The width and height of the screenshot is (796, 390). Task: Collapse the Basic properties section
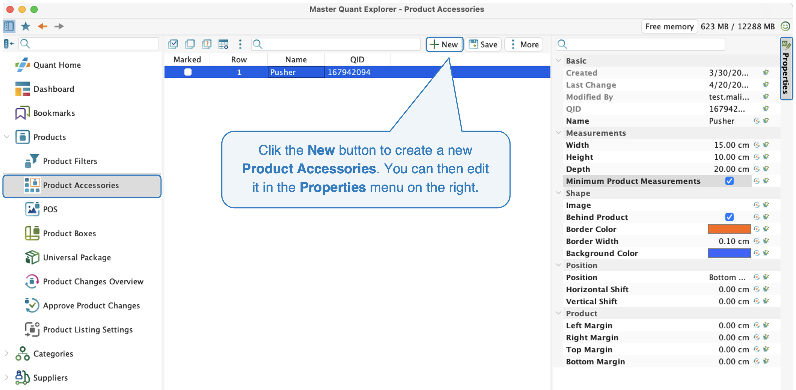558,60
